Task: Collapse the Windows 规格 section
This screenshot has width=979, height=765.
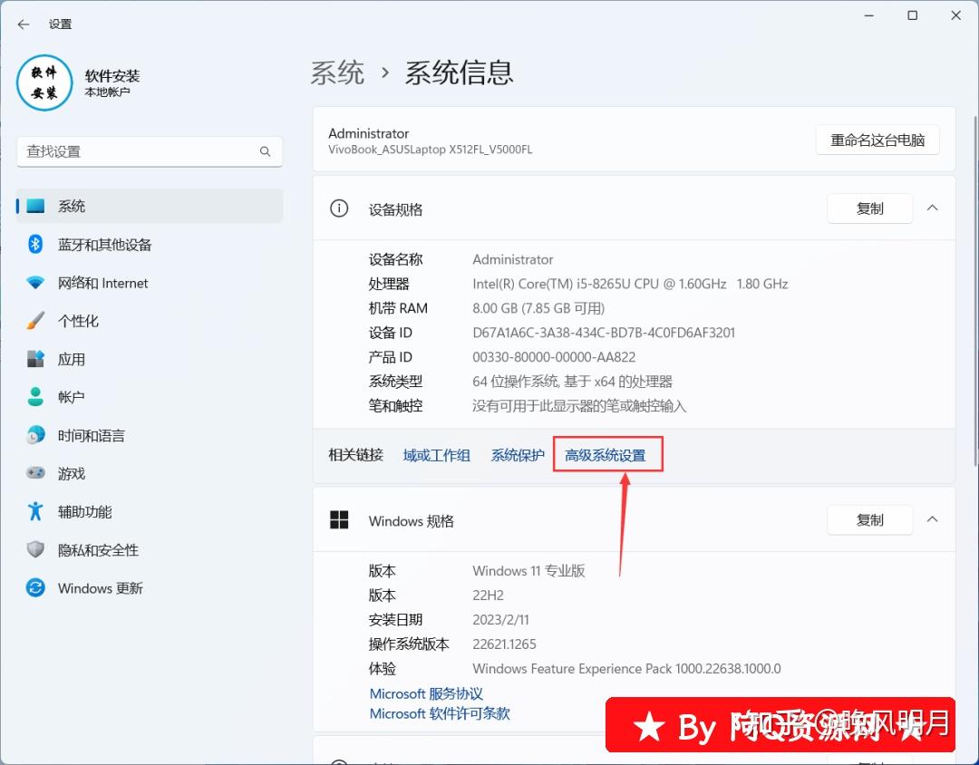Action: pyautogui.click(x=932, y=519)
